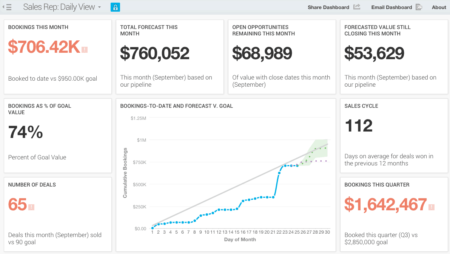Click alert icon beside $1,642,467 quarter bookings
Image resolution: width=450 pixels, height=254 pixels.
click(x=432, y=207)
